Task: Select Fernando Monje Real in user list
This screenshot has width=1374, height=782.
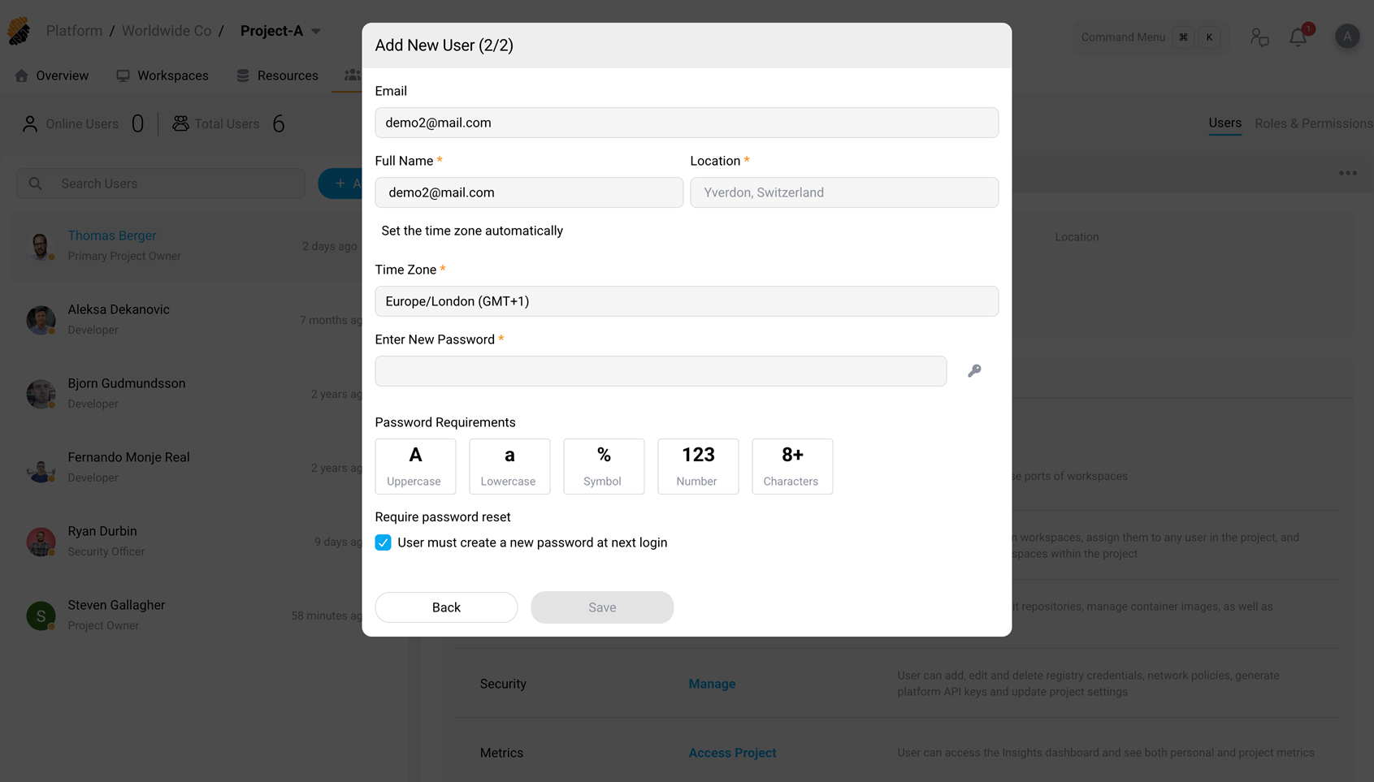Action: point(187,468)
